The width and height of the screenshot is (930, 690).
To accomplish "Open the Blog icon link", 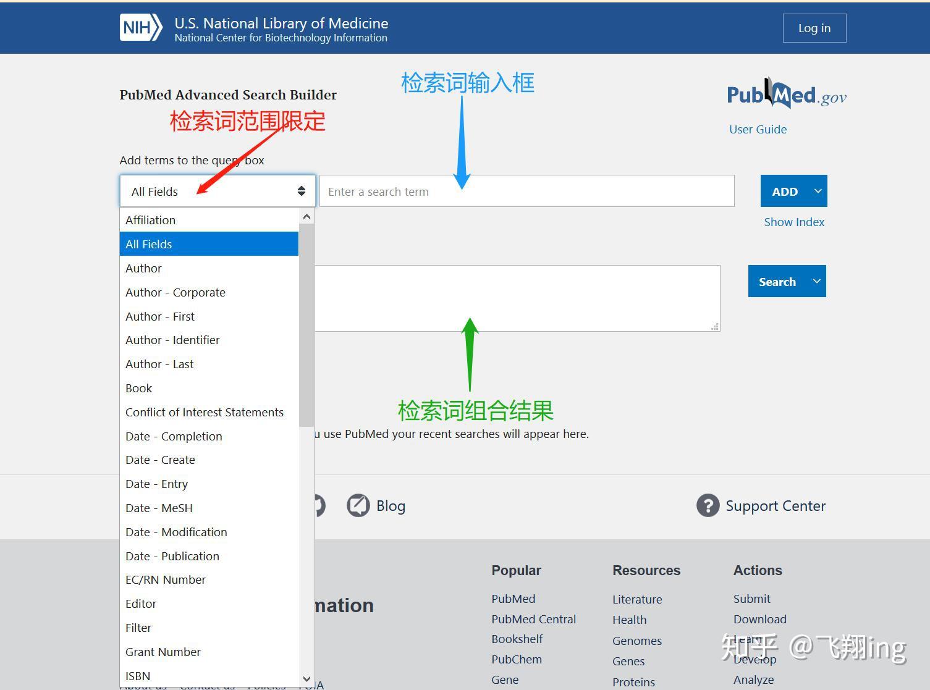I will (x=358, y=505).
